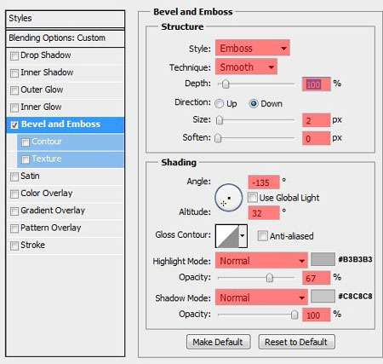Click the Angle dial light direction control
Image resolution: width=383 pixels, height=364 pixels.
click(228, 197)
